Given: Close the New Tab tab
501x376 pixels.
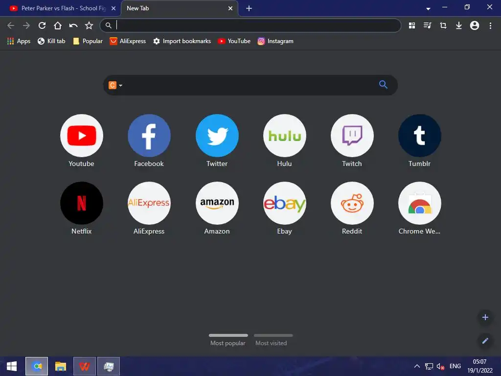Looking at the screenshot, I should point(230,9).
